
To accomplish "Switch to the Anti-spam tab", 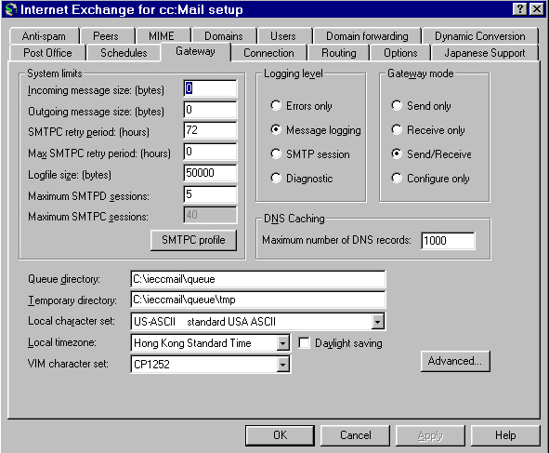I will 44,35.
